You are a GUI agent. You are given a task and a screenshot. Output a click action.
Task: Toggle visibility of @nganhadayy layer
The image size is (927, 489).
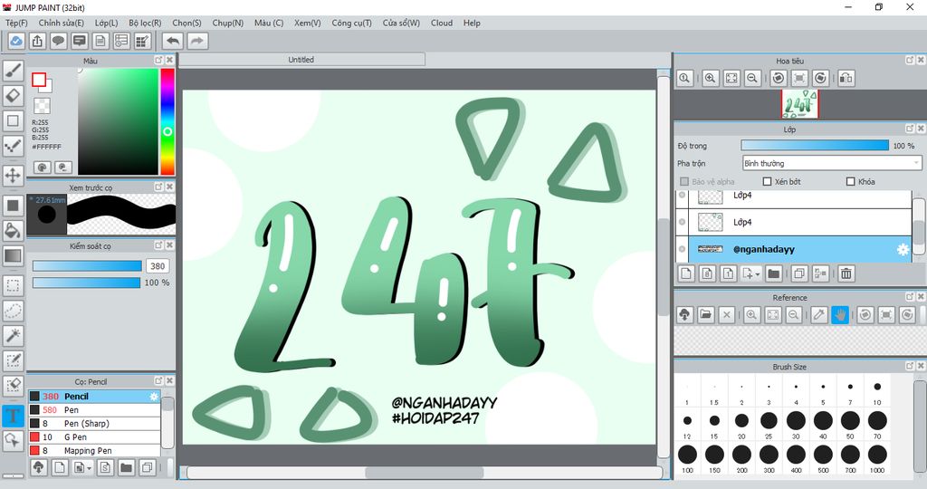[x=683, y=249]
